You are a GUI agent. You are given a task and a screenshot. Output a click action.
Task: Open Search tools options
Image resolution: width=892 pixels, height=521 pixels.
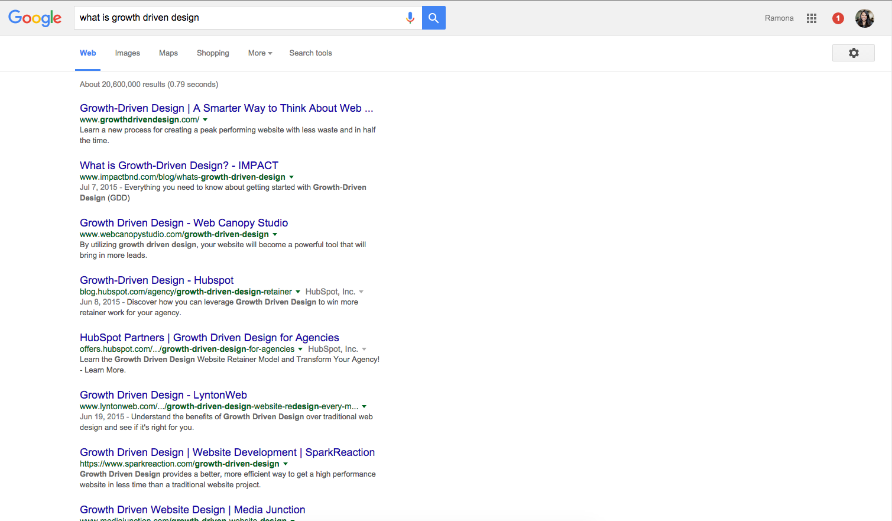[310, 53]
